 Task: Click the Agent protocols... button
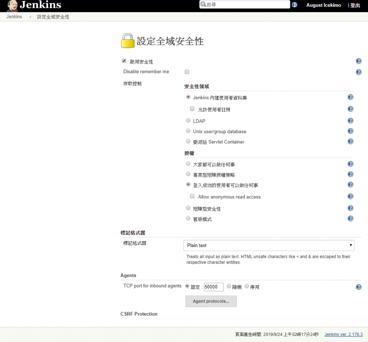[211, 301]
